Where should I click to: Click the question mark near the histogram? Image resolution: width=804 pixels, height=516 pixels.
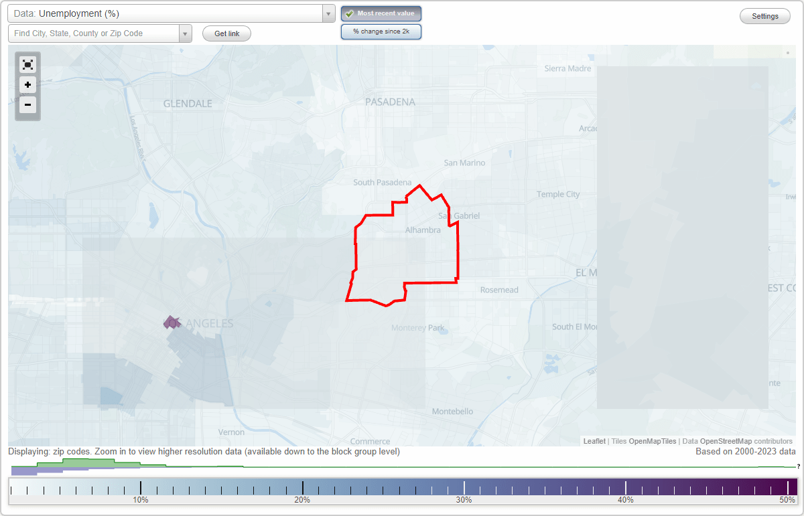tap(798, 465)
